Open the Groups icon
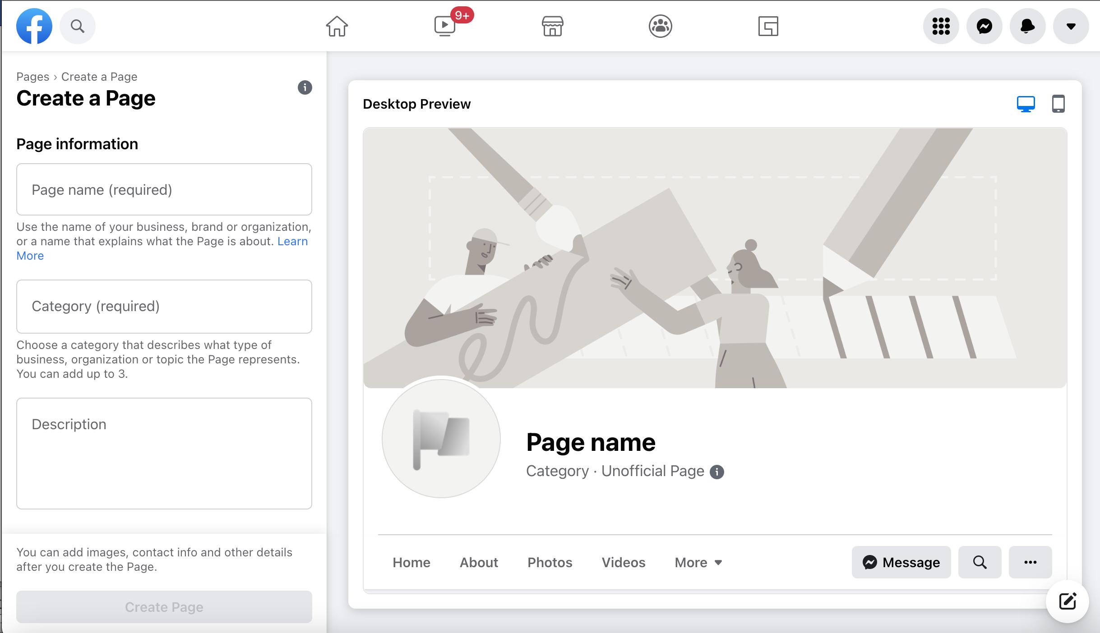Image resolution: width=1100 pixels, height=633 pixels. 660,26
